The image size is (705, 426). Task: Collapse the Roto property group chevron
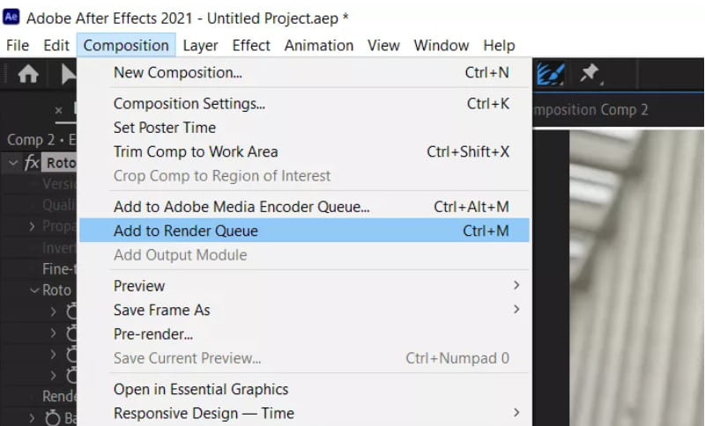34,290
